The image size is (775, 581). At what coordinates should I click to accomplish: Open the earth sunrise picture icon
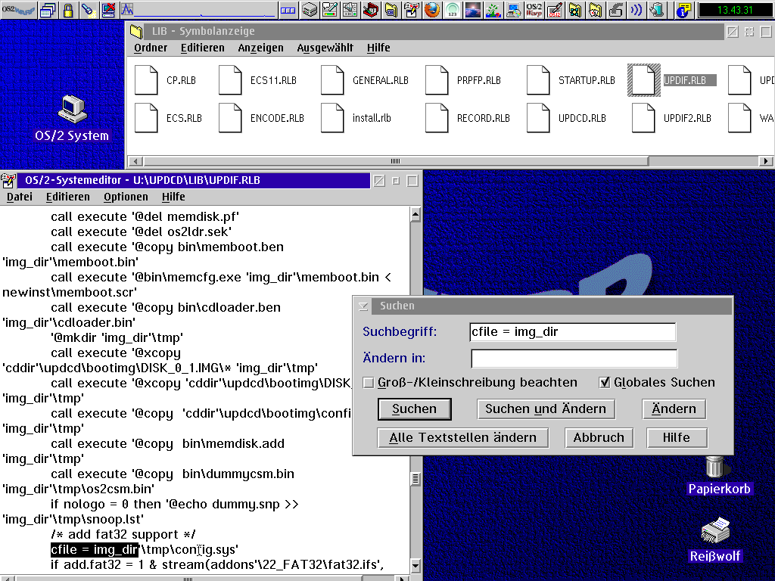click(x=472, y=10)
